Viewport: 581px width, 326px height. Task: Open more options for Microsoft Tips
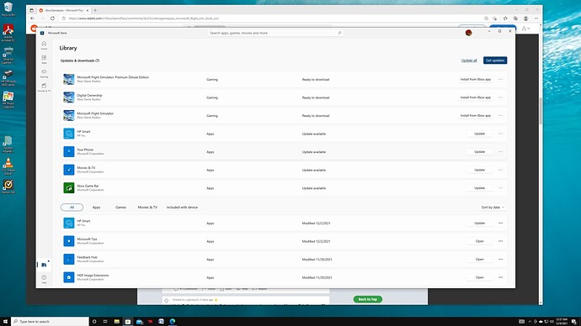click(501, 241)
